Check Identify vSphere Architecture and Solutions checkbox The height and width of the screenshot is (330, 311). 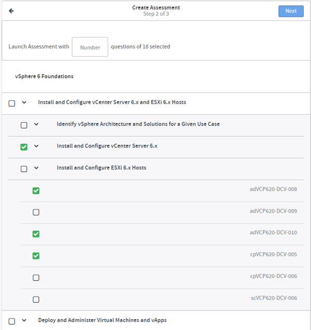(24, 125)
